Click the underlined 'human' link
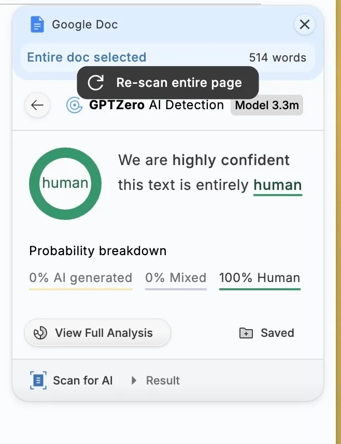The width and height of the screenshot is (341, 444). [x=277, y=185]
